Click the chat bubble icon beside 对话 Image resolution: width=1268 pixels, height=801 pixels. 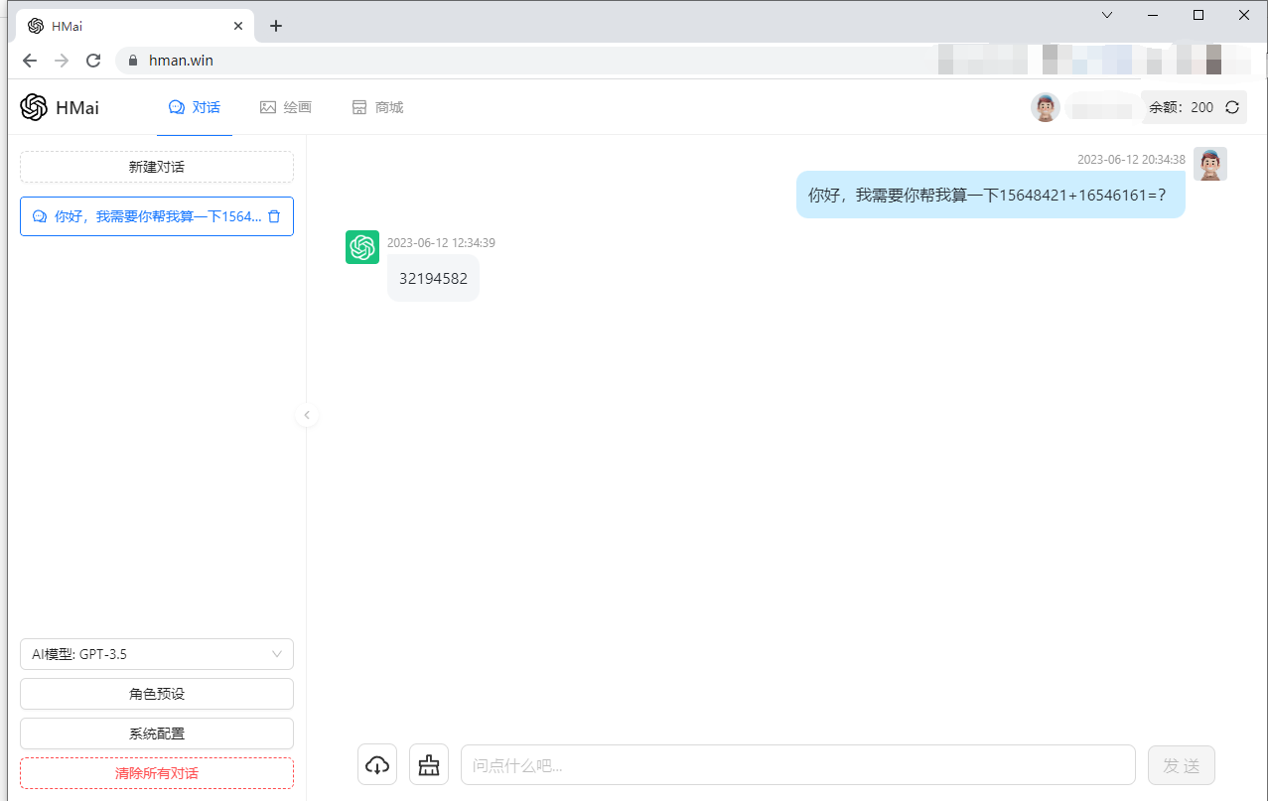point(177,106)
